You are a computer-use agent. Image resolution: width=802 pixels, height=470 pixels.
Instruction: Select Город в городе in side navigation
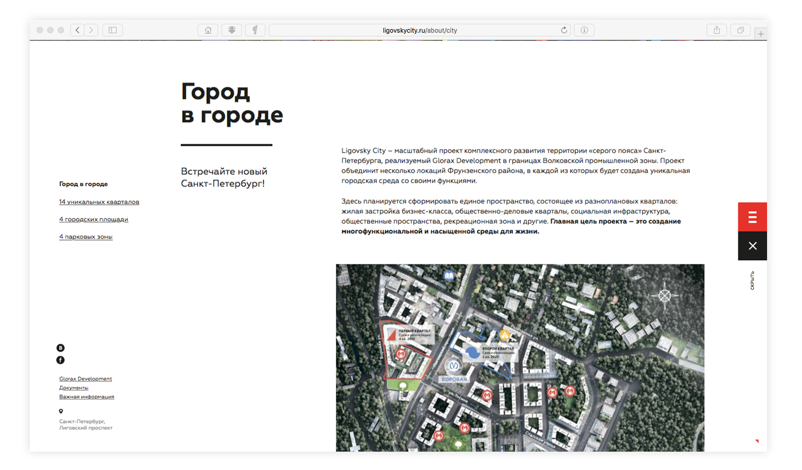click(x=84, y=184)
